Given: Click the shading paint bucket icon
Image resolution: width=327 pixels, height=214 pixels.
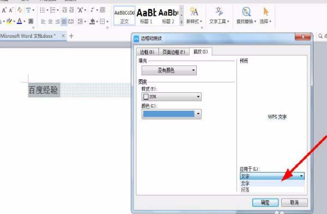Looking at the screenshot, I should (x=93, y=21).
